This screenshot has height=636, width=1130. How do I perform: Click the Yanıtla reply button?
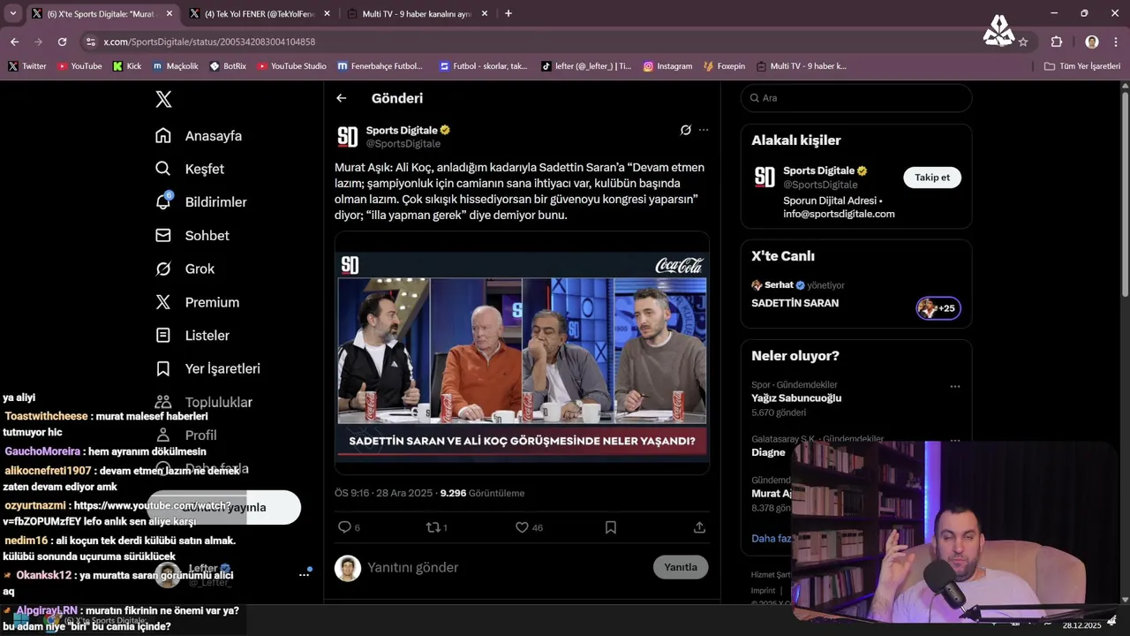(x=681, y=567)
